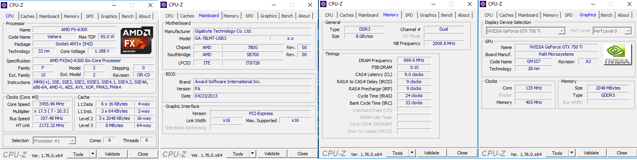The width and height of the screenshot is (637, 160).
Task: Click 2048 MBytes GPU memory size field
Action: (x=608, y=88)
